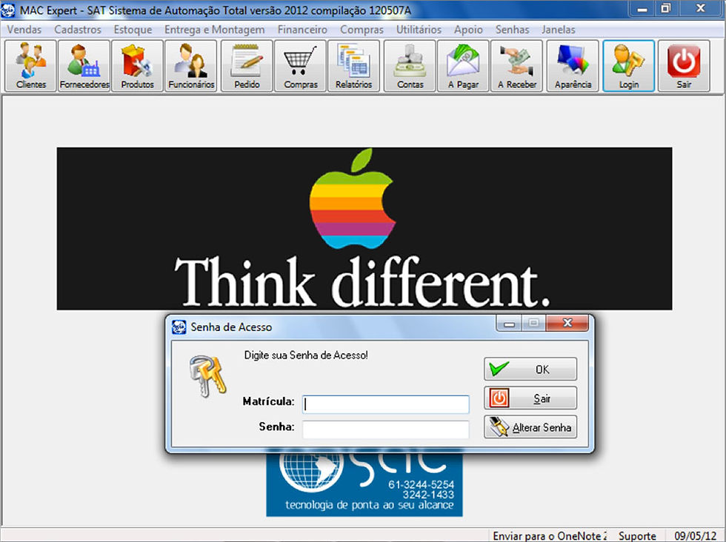Open the Compras shopping cart icon
This screenshot has height=542, width=726.
301,66
